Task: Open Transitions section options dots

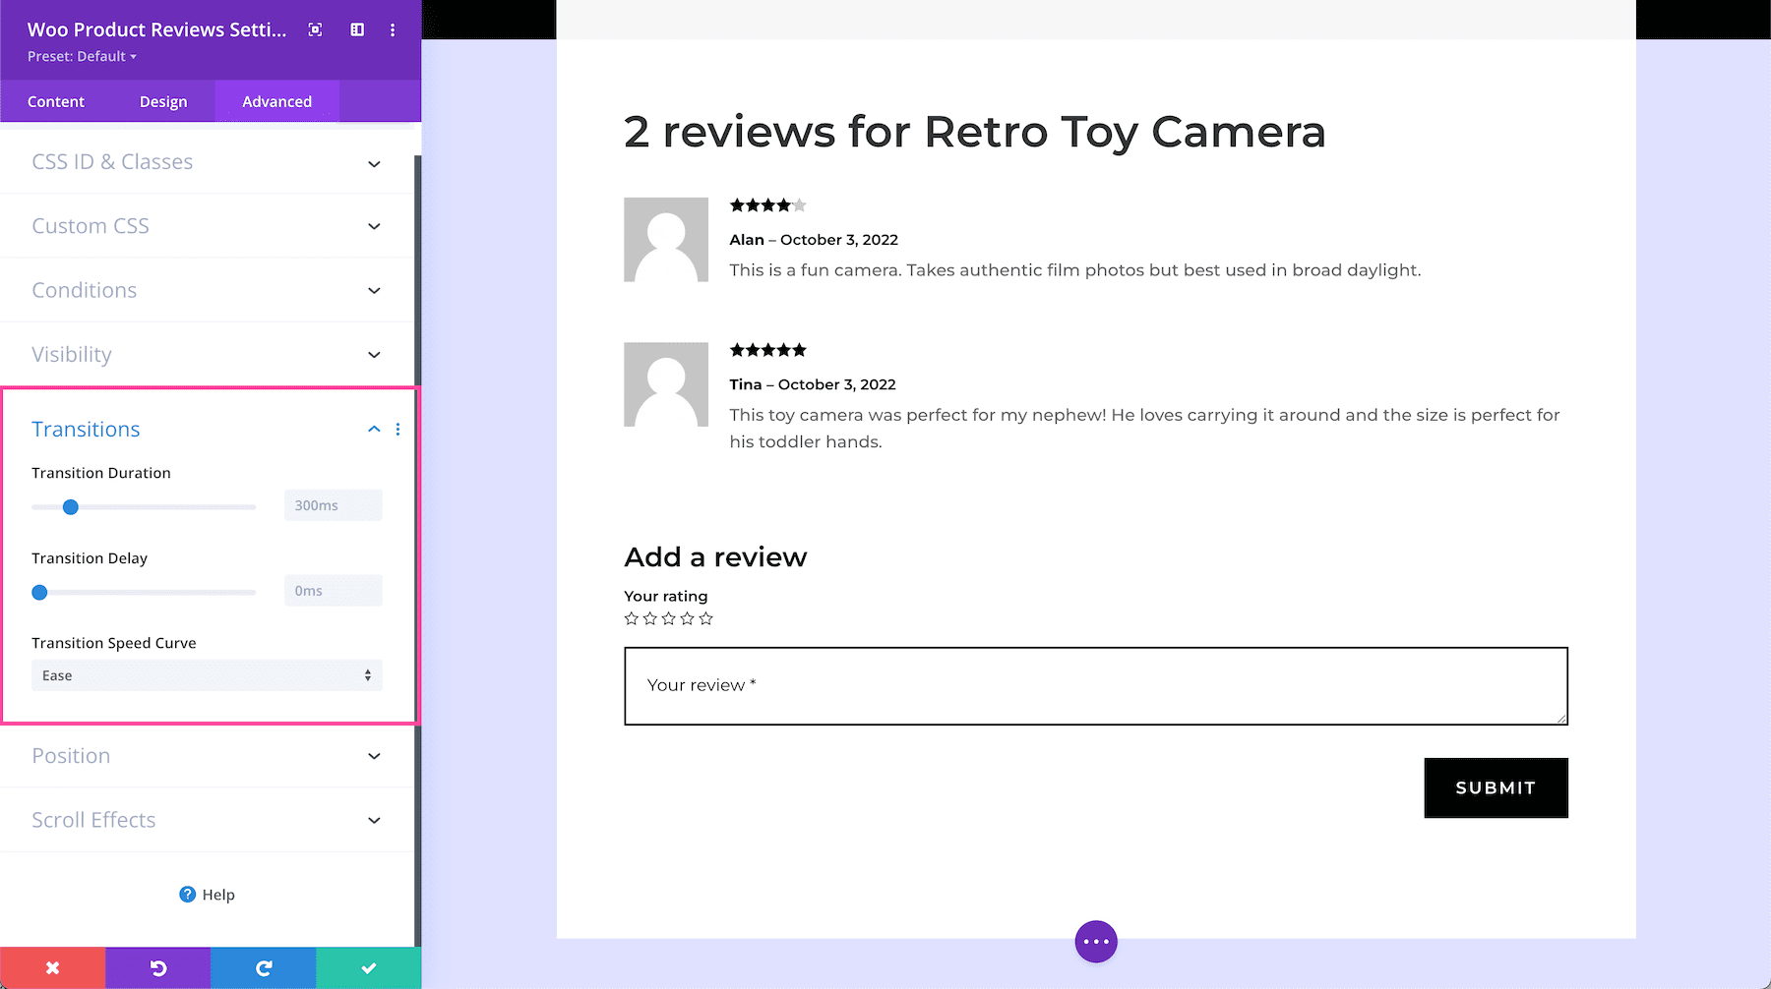Action: tap(397, 430)
